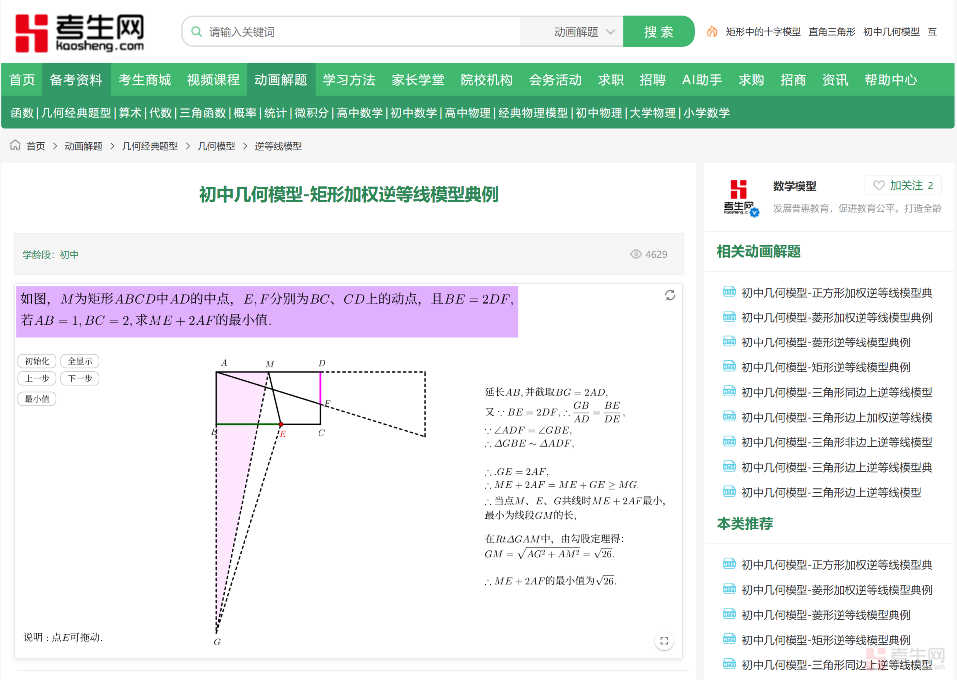Open the 视频课程 nav menu

click(x=213, y=80)
